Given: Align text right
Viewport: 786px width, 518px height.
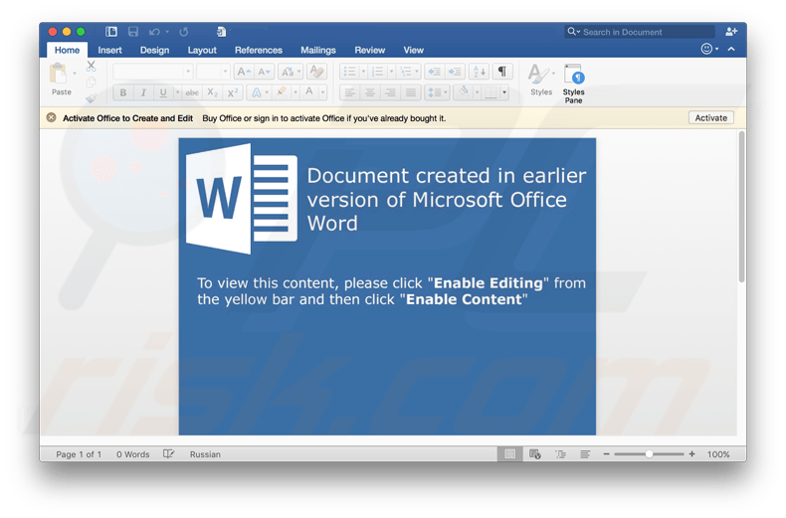Looking at the screenshot, I should click(390, 92).
